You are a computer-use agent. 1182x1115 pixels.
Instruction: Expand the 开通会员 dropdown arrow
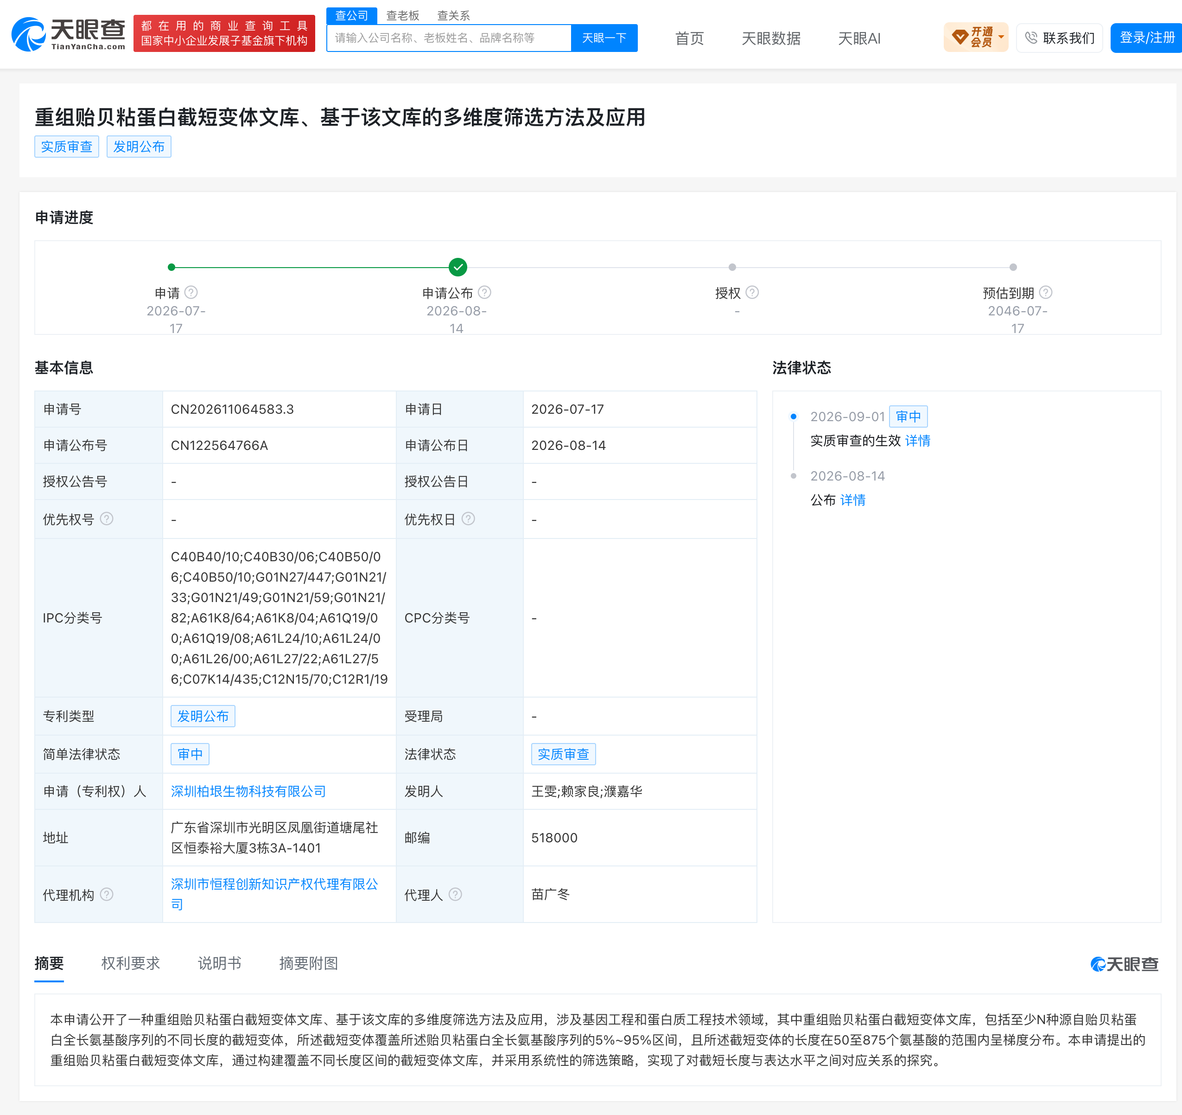pos(1002,38)
